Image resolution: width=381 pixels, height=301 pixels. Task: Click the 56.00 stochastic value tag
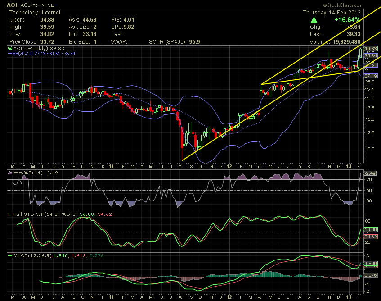pos(370,229)
